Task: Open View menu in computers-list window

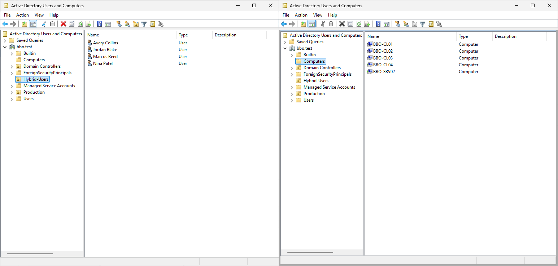Action: pyautogui.click(x=318, y=15)
